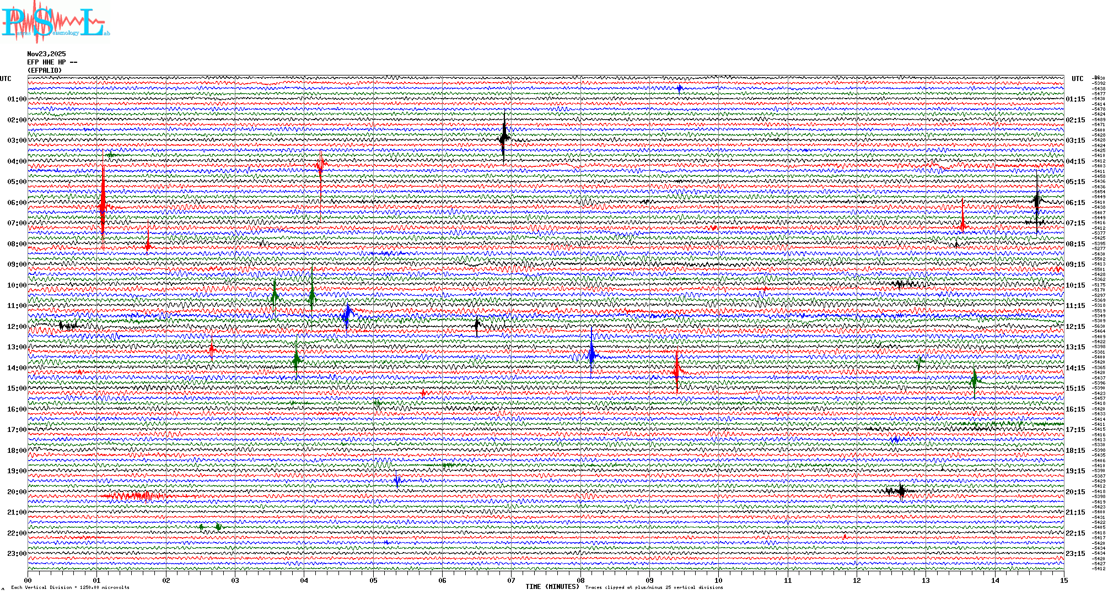
Task: Click the right UTC axis header
Action: 1077,79
